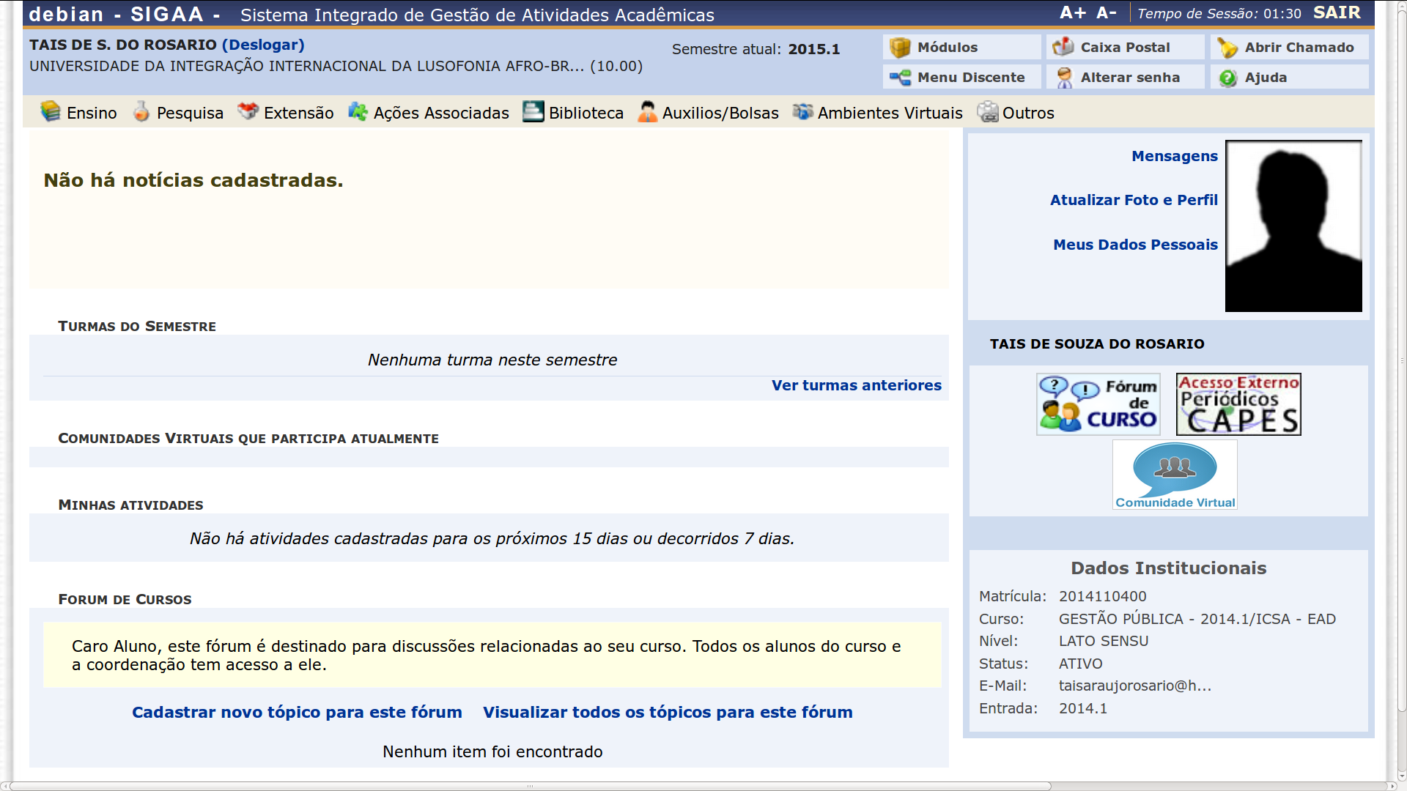Viewport: 1407px width, 791px height.
Task: Open the Caixa Postal mailbox icon
Action: click(x=1063, y=48)
